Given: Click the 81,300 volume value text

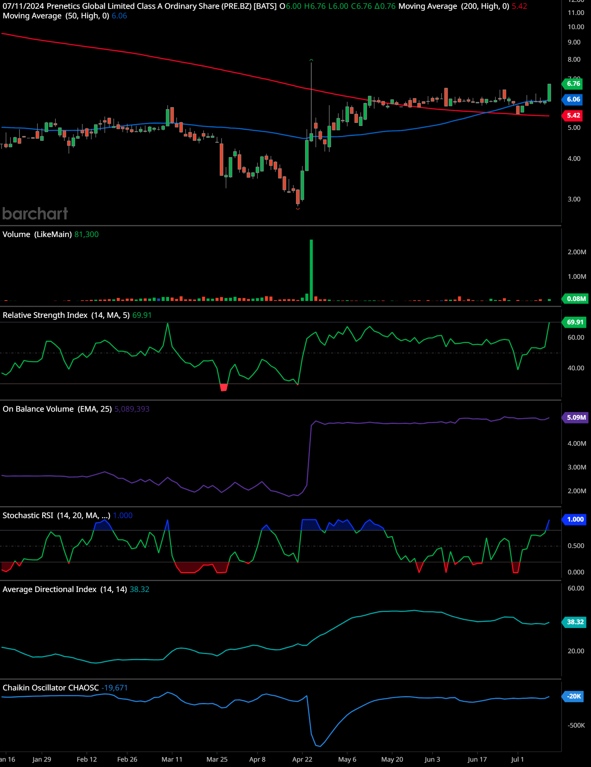Looking at the screenshot, I should pyautogui.click(x=87, y=234).
